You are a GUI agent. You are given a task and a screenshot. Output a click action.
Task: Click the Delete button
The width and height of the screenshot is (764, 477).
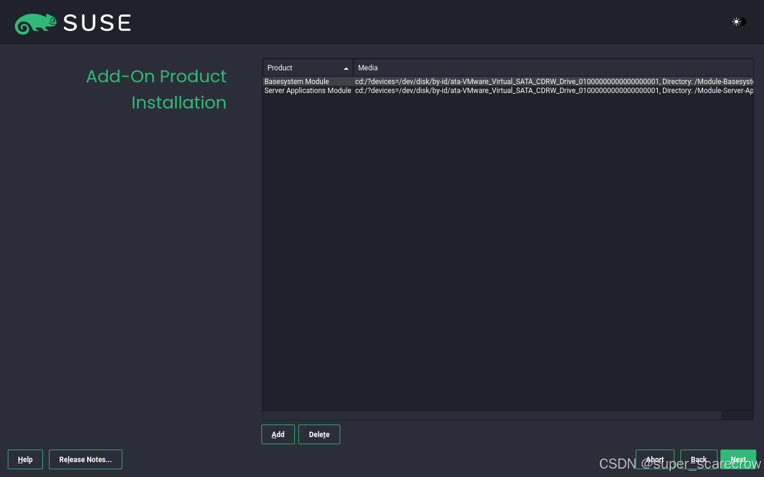pyautogui.click(x=319, y=435)
